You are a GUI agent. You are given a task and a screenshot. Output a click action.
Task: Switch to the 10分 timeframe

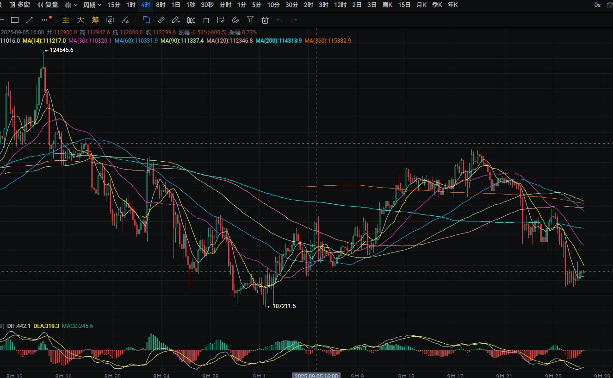tap(273, 5)
